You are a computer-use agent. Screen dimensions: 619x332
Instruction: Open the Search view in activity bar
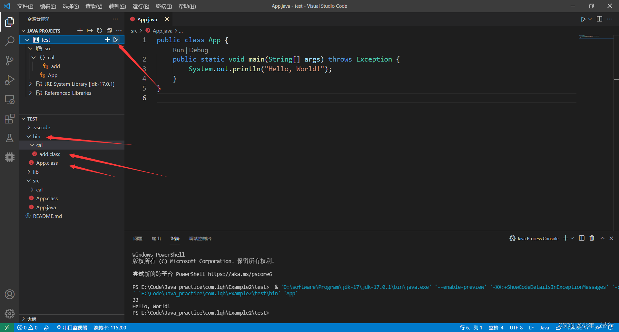click(x=10, y=41)
